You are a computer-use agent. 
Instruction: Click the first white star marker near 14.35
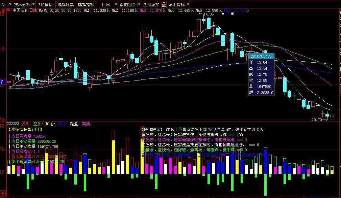click(x=223, y=14)
